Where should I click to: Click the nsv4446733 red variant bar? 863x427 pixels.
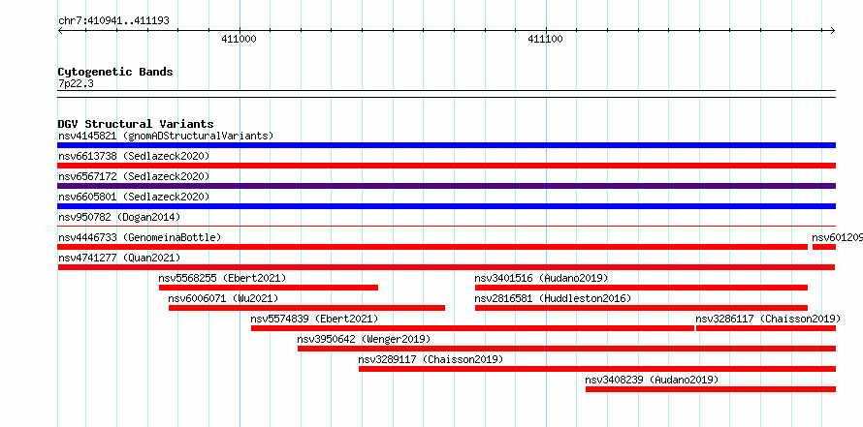(432, 247)
